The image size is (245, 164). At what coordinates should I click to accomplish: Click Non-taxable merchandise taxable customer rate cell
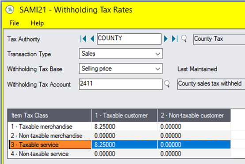coord(124,136)
